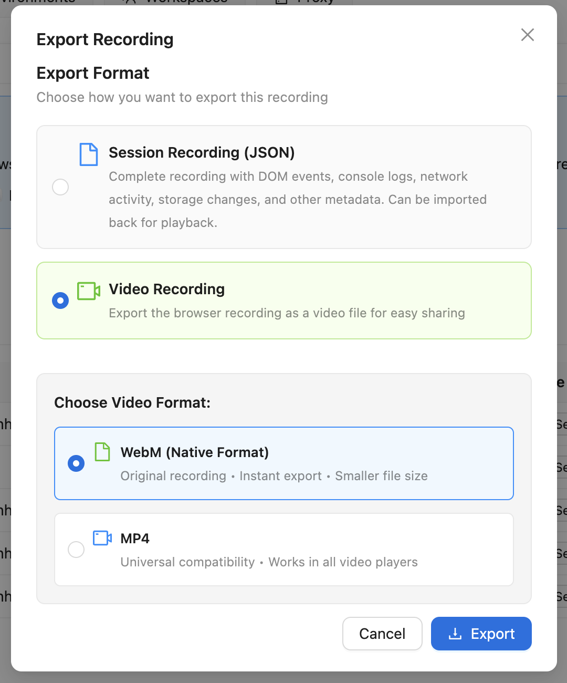Click the Cancel button

point(382,634)
